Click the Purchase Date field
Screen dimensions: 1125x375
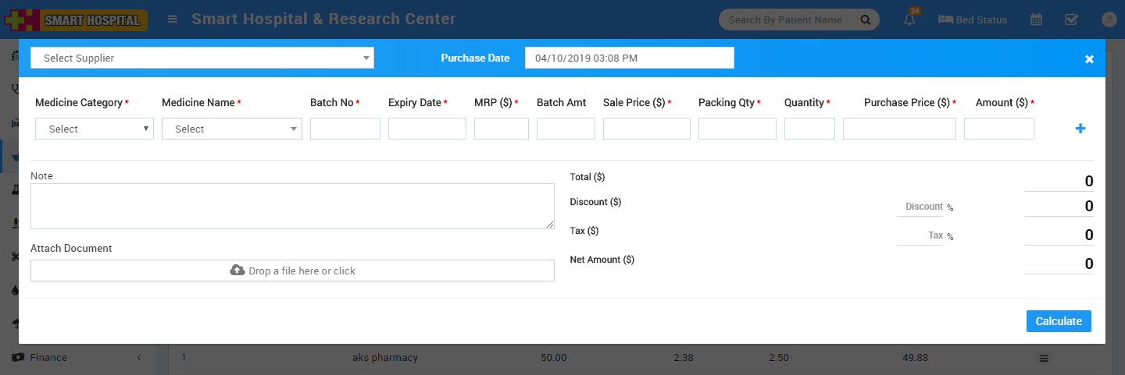(x=629, y=58)
